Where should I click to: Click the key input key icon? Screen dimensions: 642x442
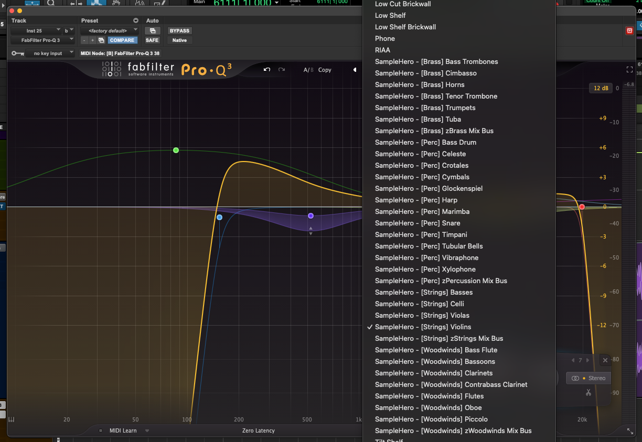(18, 53)
